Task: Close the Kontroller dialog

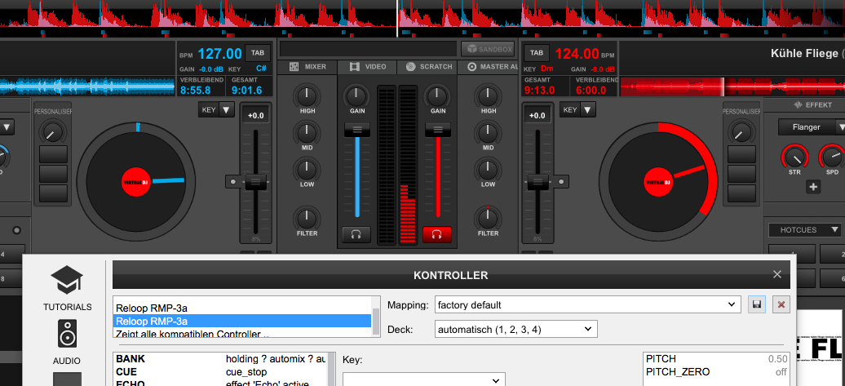Action: tap(777, 274)
